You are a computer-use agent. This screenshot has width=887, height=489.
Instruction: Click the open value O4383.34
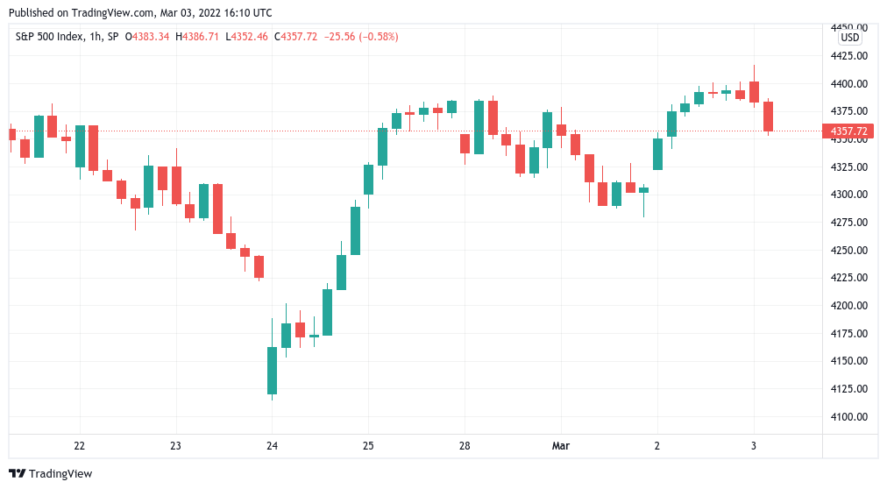point(148,37)
